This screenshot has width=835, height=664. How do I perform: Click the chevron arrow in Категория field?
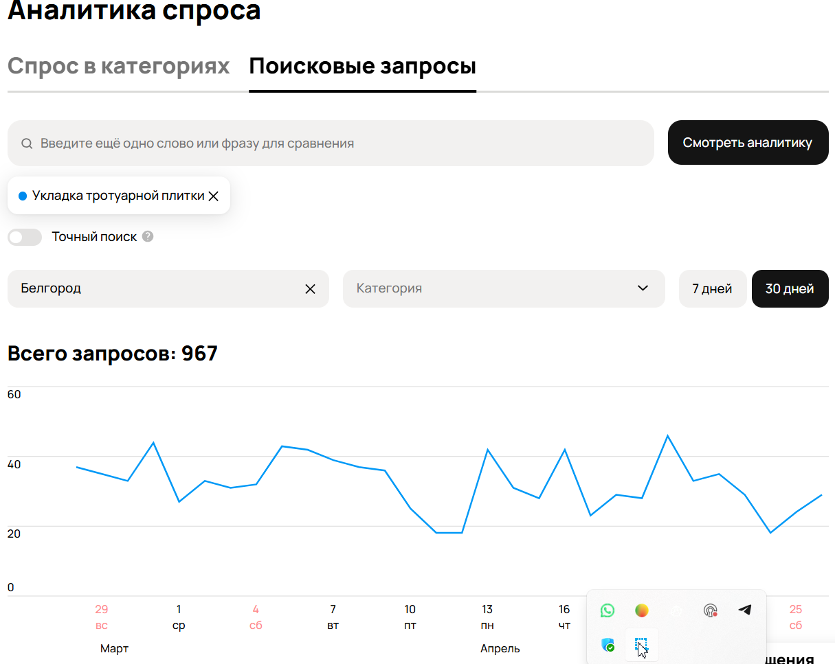(643, 288)
